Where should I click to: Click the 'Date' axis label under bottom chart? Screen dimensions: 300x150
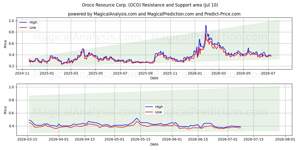154,144
